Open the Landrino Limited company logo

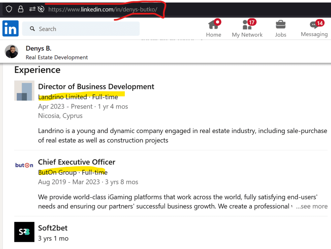[24, 91]
